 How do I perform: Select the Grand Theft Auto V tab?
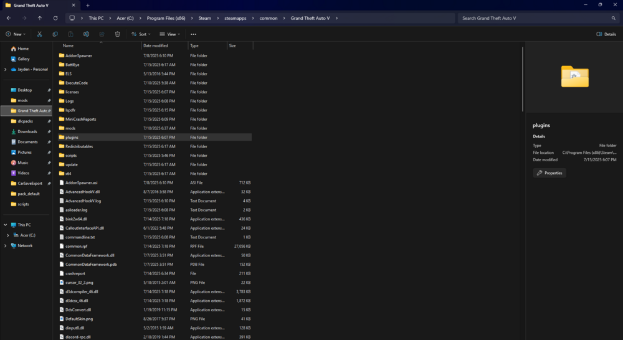(x=40, y=5)
